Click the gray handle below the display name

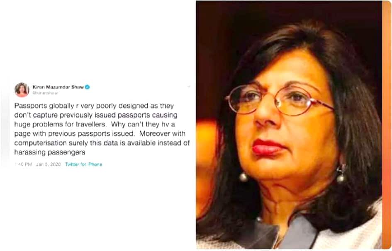[45, 93]
